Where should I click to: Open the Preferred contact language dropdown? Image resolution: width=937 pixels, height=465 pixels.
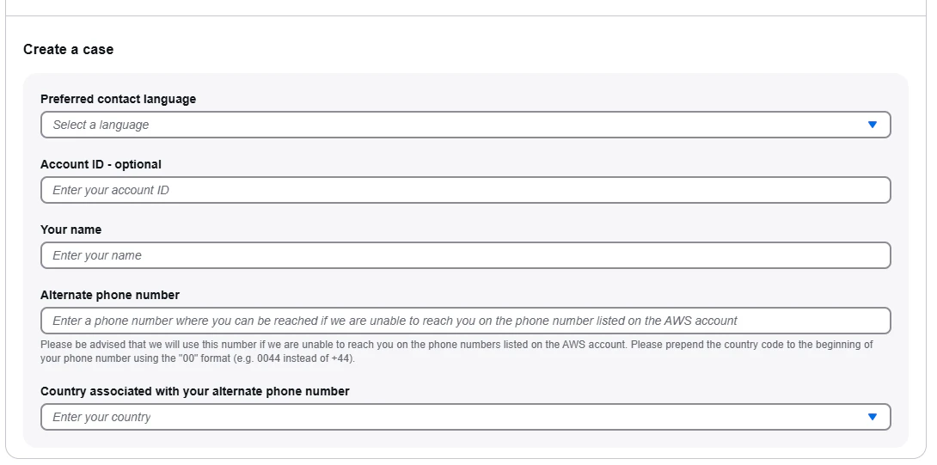(x=466, y=125)
